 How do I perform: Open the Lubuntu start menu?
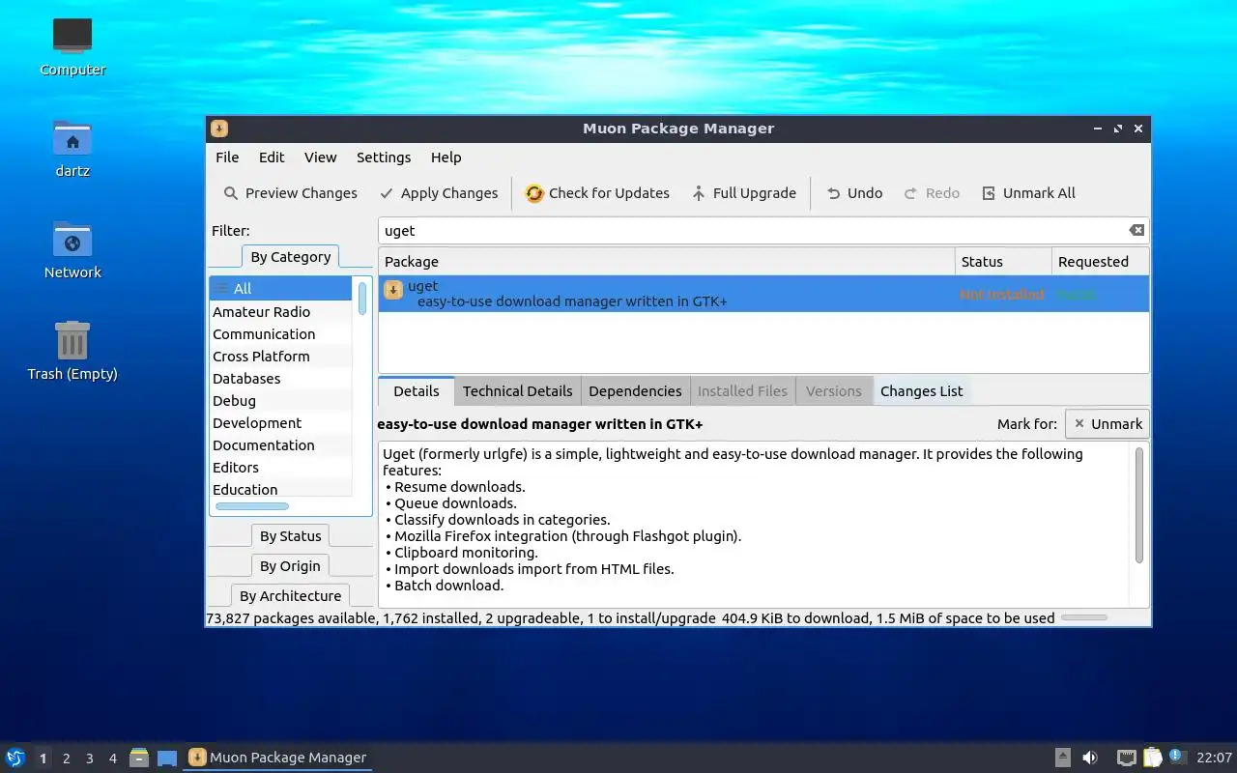point(14,758)
